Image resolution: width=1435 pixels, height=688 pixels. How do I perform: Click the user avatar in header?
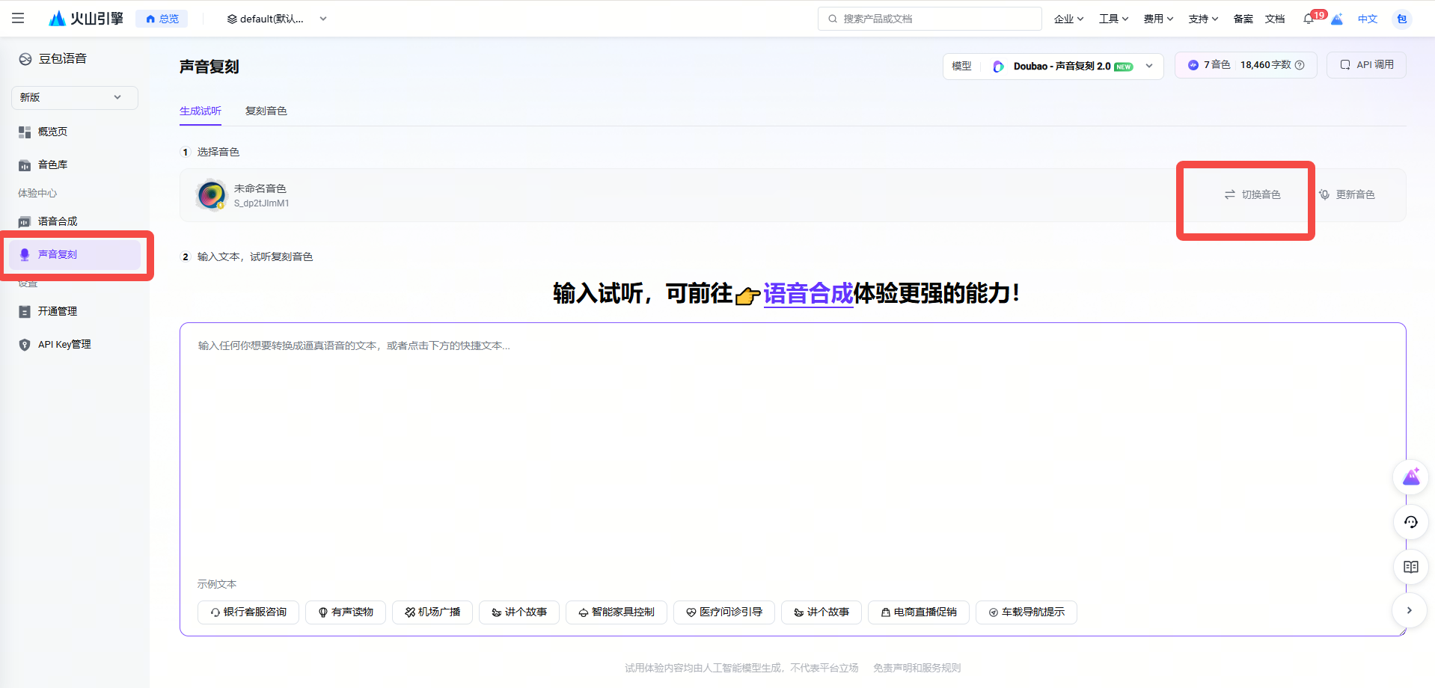click(x=1402, y=19)
